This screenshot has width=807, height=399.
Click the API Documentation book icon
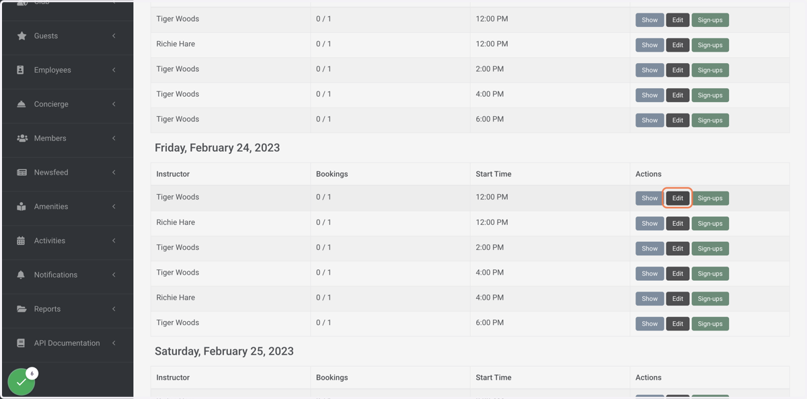pos(21,343)
